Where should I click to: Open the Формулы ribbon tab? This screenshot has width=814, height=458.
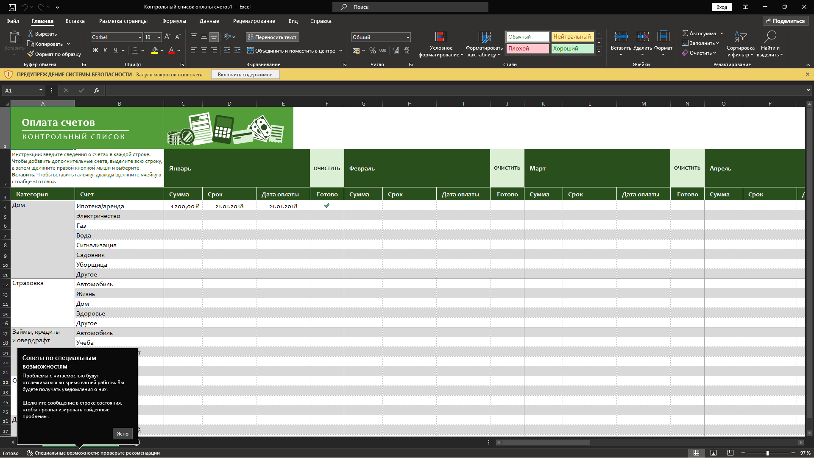tap(174, 21)
